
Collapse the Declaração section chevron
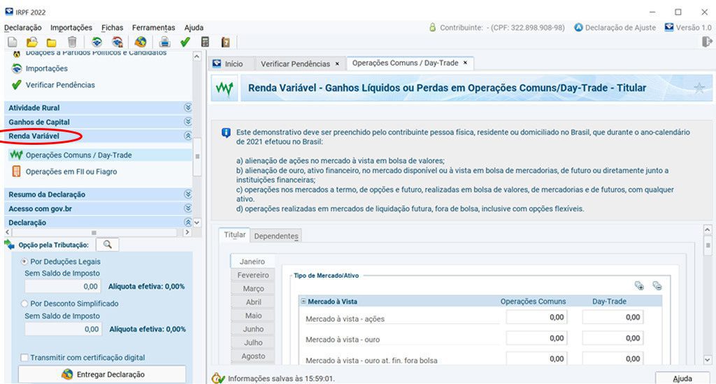187,222
